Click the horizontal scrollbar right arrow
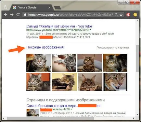The image size is (141, 122). 134,118
